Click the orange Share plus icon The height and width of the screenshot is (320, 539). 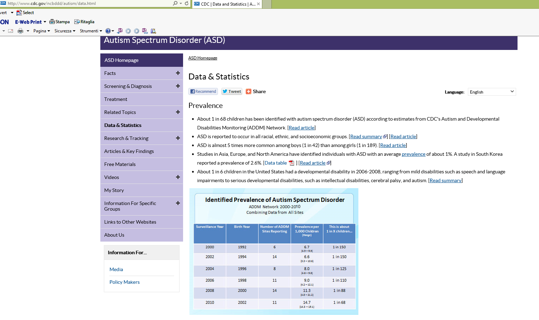249,91
